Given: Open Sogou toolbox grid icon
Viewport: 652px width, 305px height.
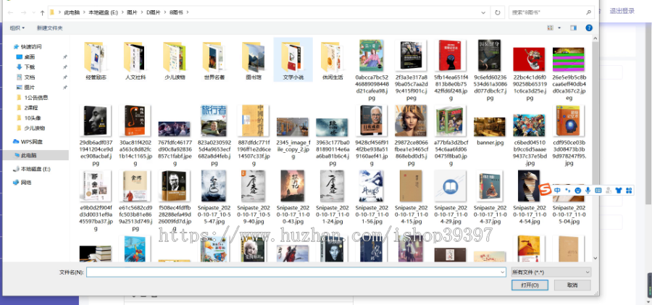Looking at the screenshot, I should [629, 190].
